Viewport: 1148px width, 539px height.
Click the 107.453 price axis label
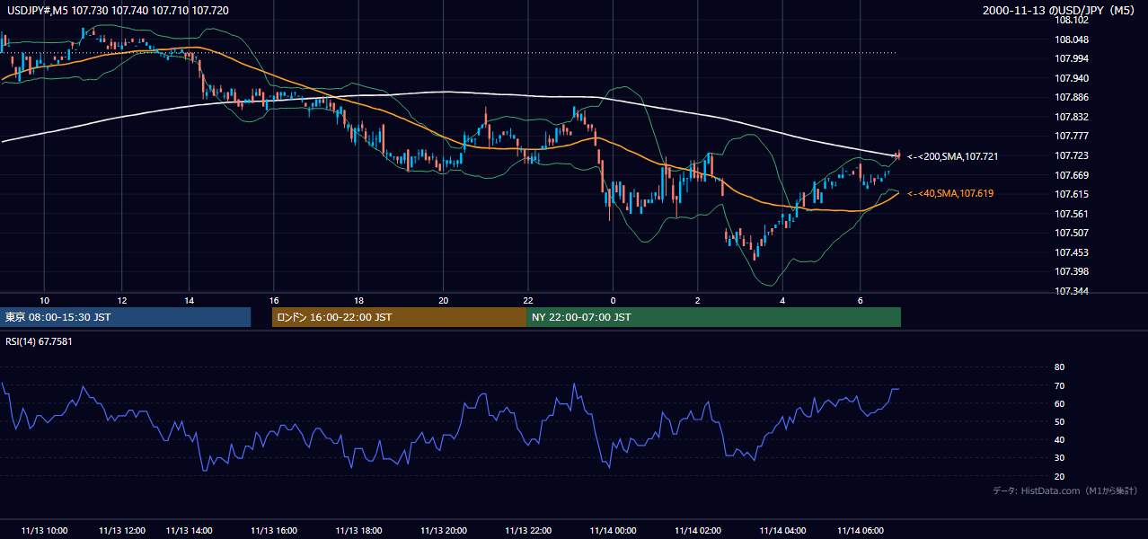point(1072,252)
